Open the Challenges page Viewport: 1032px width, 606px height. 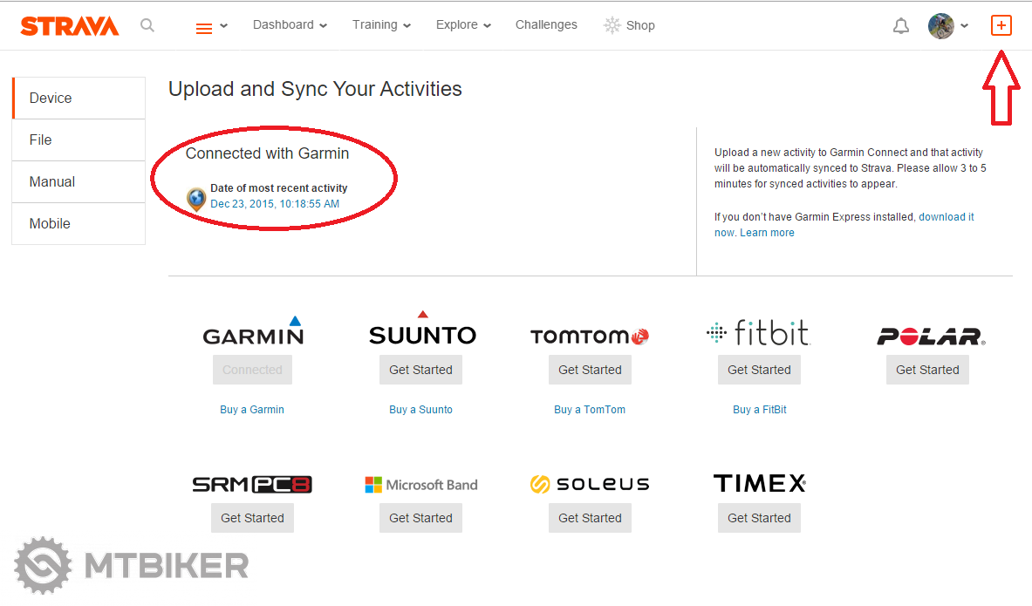[546, 25]
